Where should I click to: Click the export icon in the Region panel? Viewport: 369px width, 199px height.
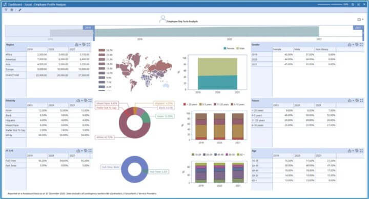tap(76, 44)
